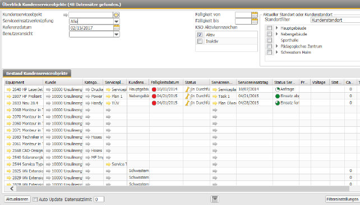
Task: Click green Einsatz abgeschlossen status icon
Action: pos(278,96)
